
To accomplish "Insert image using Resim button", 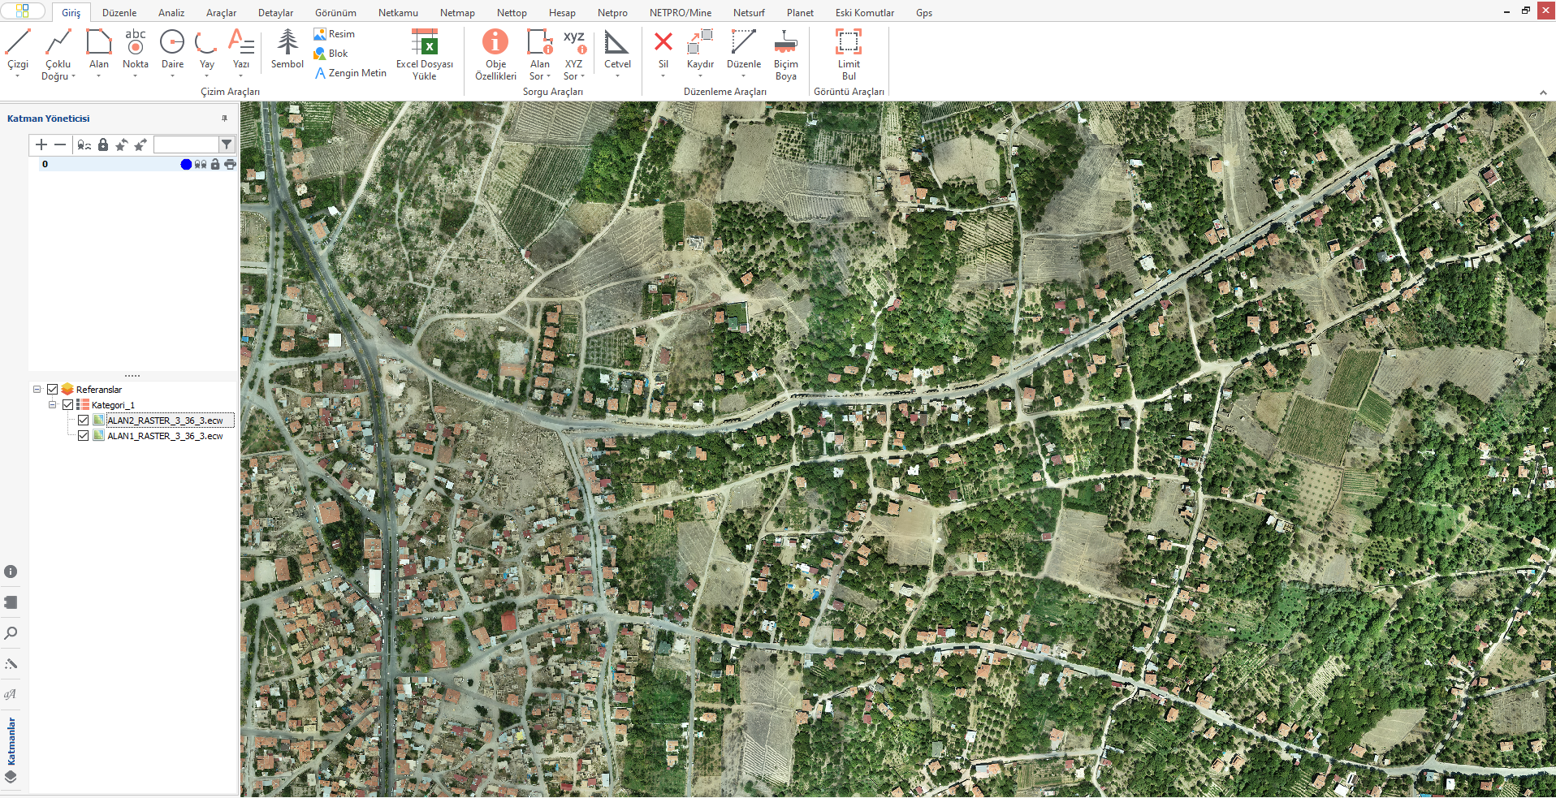I will 335,34.
